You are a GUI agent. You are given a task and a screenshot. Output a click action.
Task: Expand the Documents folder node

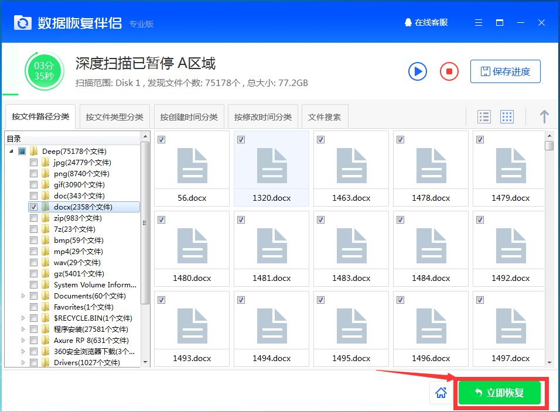tap(23, 296)
